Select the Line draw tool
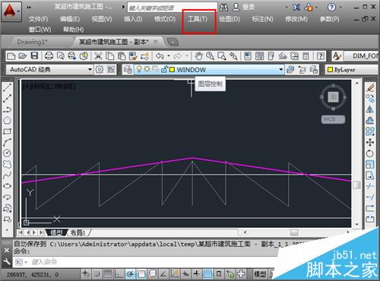380x281 pixels. 7,87
